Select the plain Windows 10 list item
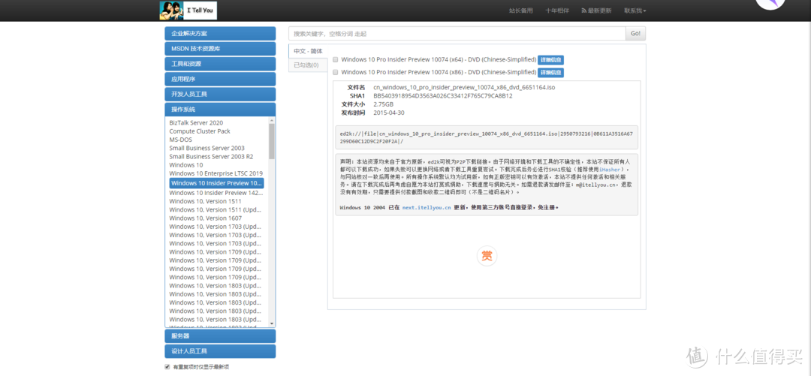Viewport: 811px width, 376px height. tap(186, 164)
